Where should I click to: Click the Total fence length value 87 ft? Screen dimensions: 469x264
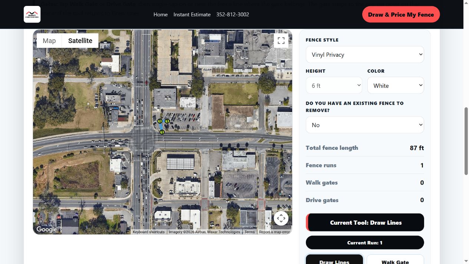(417, 148)
